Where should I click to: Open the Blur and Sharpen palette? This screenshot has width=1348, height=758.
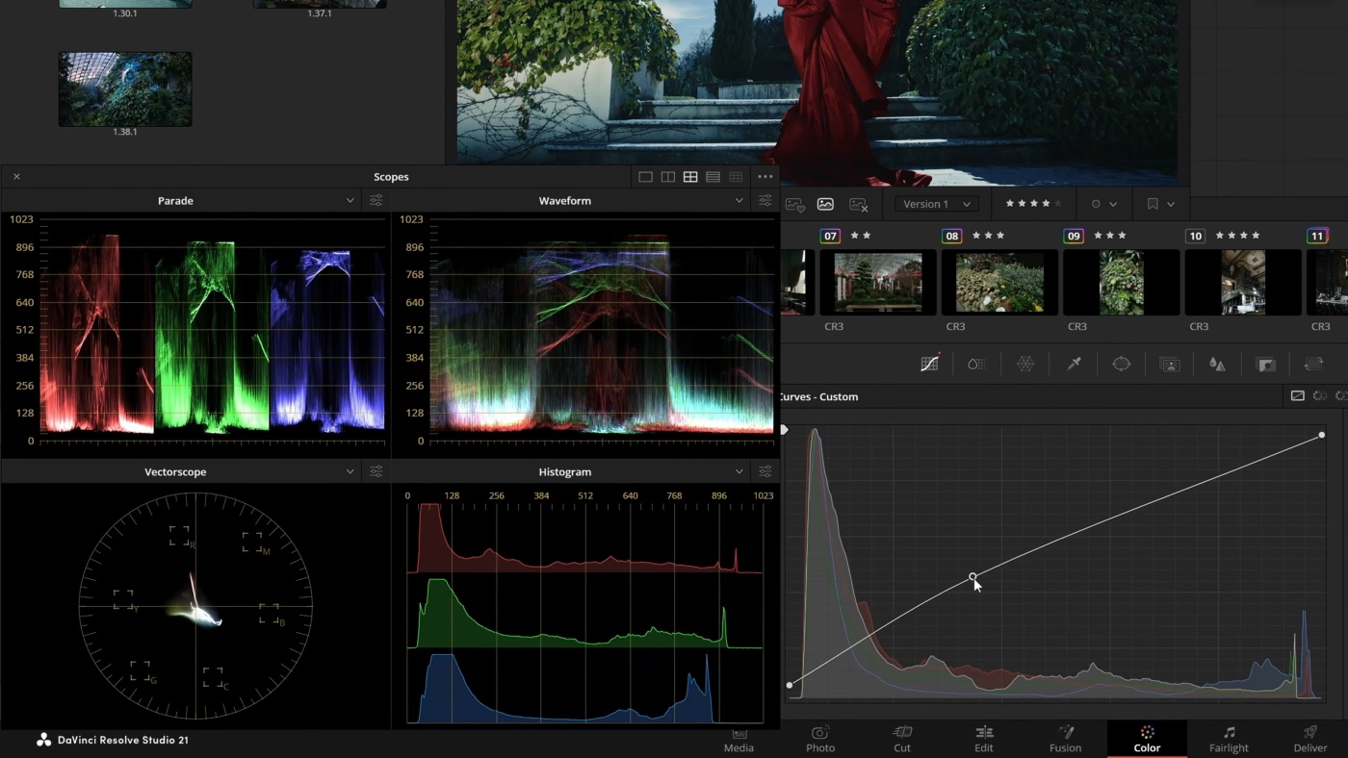click(1218, 365)
